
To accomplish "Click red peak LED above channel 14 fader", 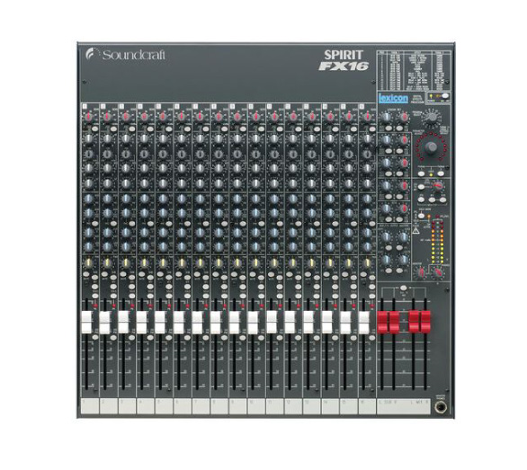I will (x=335, y=306).
